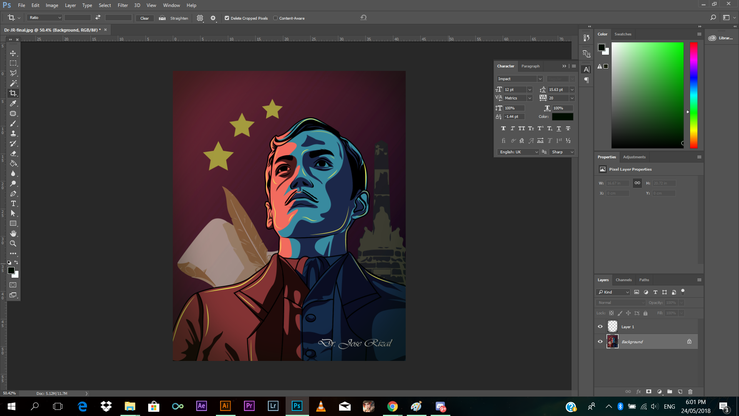Click the text Color swatch in Character panel
Screen dimensions: 739x416
562,117
